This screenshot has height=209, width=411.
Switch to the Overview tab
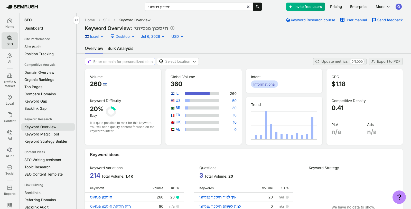[94, 48]
